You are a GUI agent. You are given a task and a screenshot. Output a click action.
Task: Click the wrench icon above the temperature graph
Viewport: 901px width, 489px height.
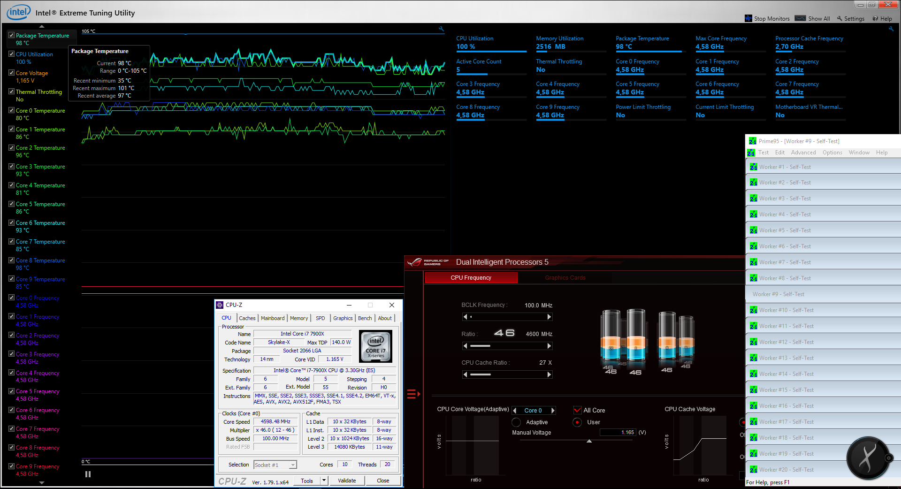(441, 29)
